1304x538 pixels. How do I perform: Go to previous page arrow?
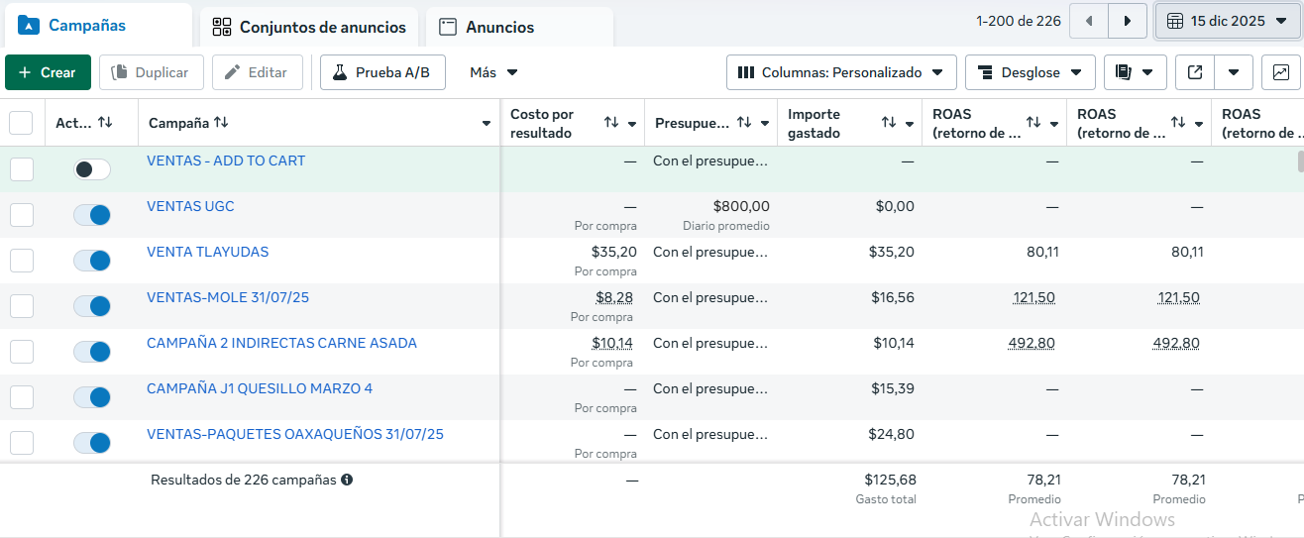click(x=1089, y=21)
